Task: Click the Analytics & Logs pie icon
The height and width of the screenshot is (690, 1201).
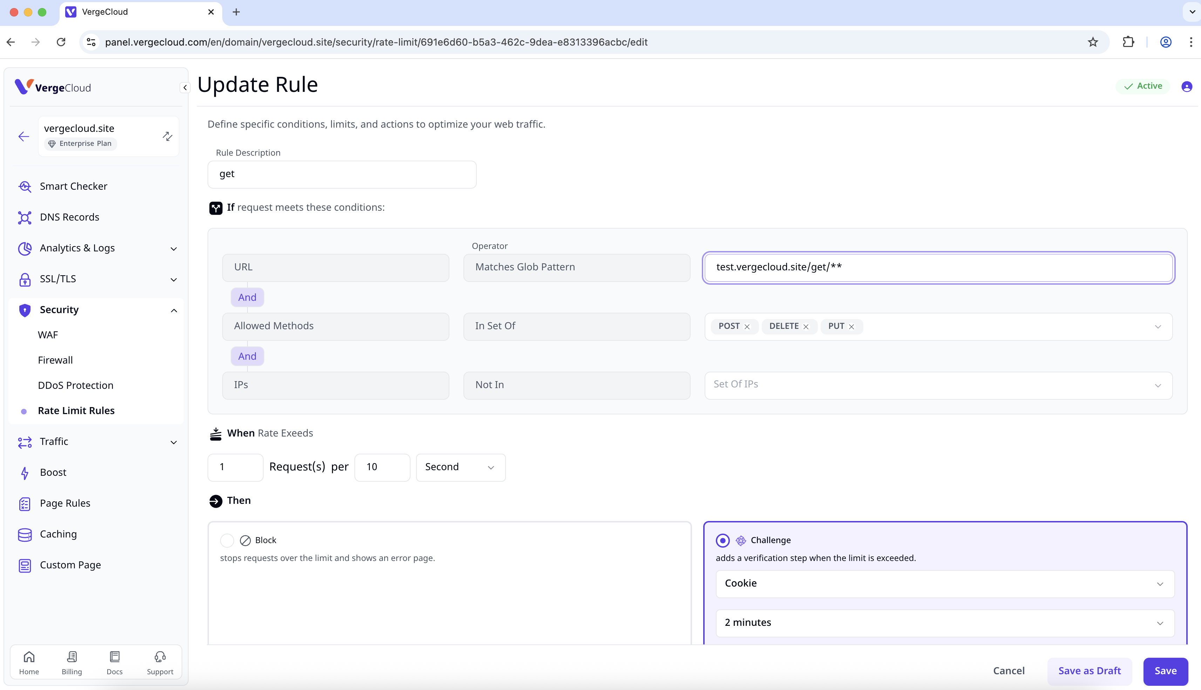Action: pyautogui.click(x=25, y=248)
